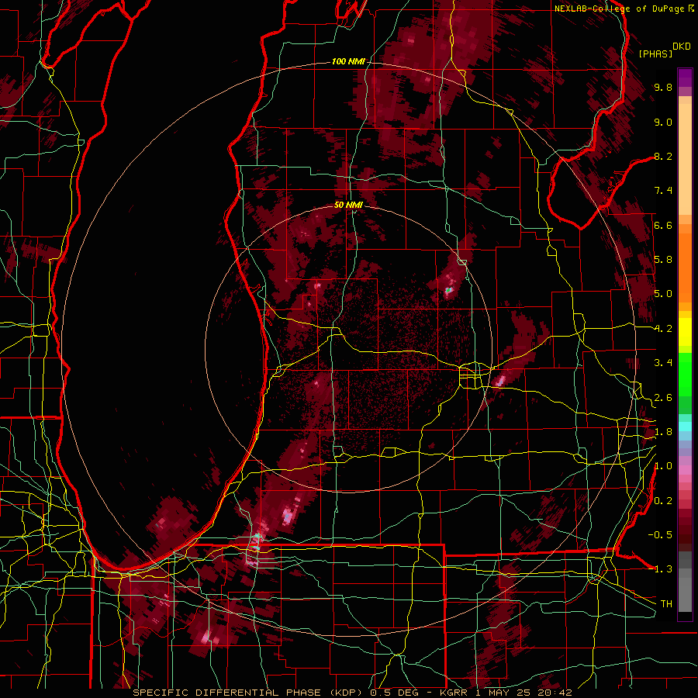
Task: Click the 1.0 value on the color scale
Action: (x=663, y=466)
